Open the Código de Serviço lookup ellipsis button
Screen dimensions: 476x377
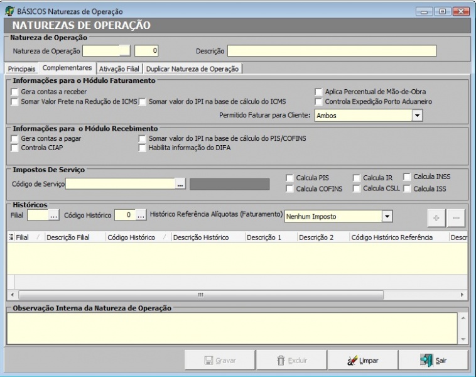pos(180,184)
